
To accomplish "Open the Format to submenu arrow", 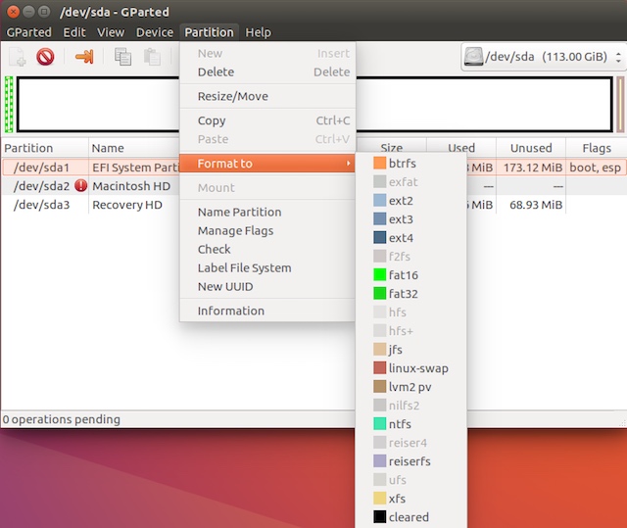I will 349,163.
